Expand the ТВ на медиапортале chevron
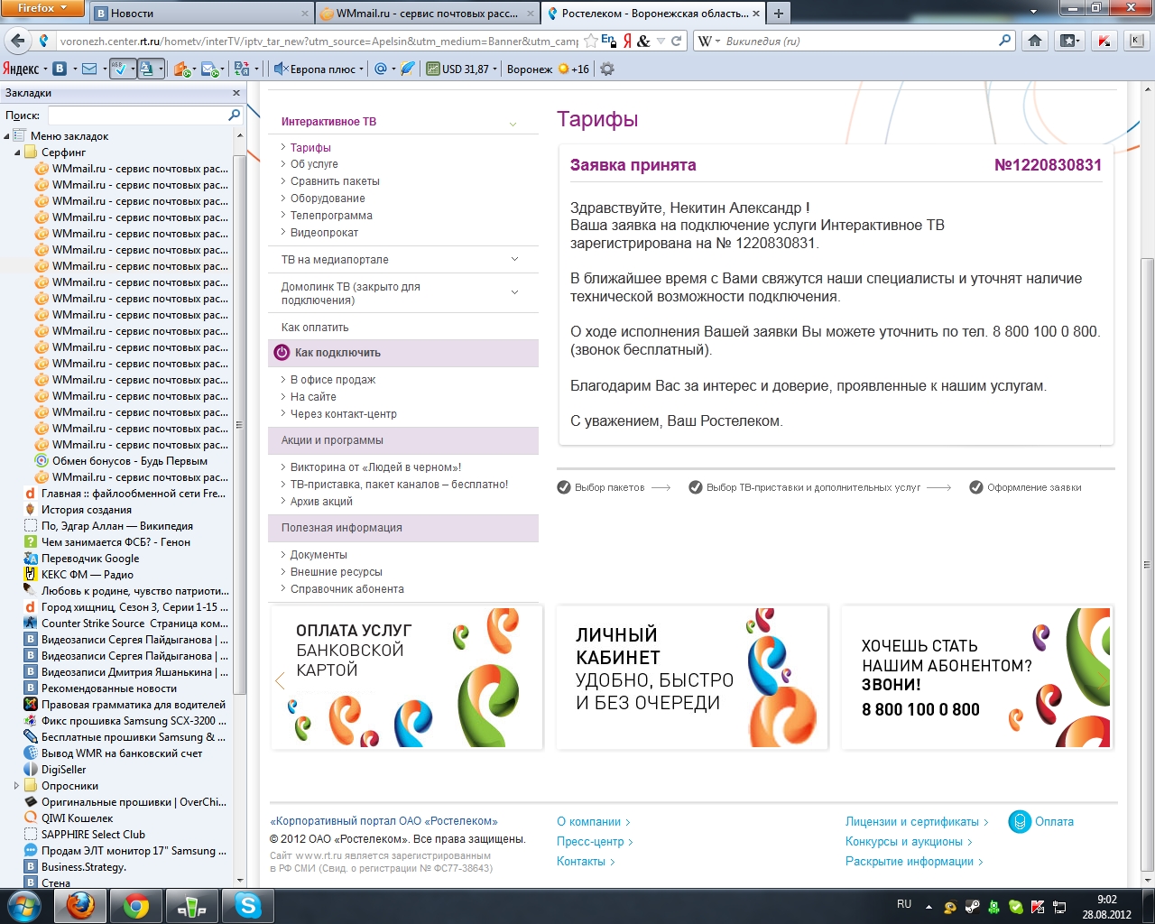The height and width of the screenshot is (924, 1155). click(x=514, y=259)
